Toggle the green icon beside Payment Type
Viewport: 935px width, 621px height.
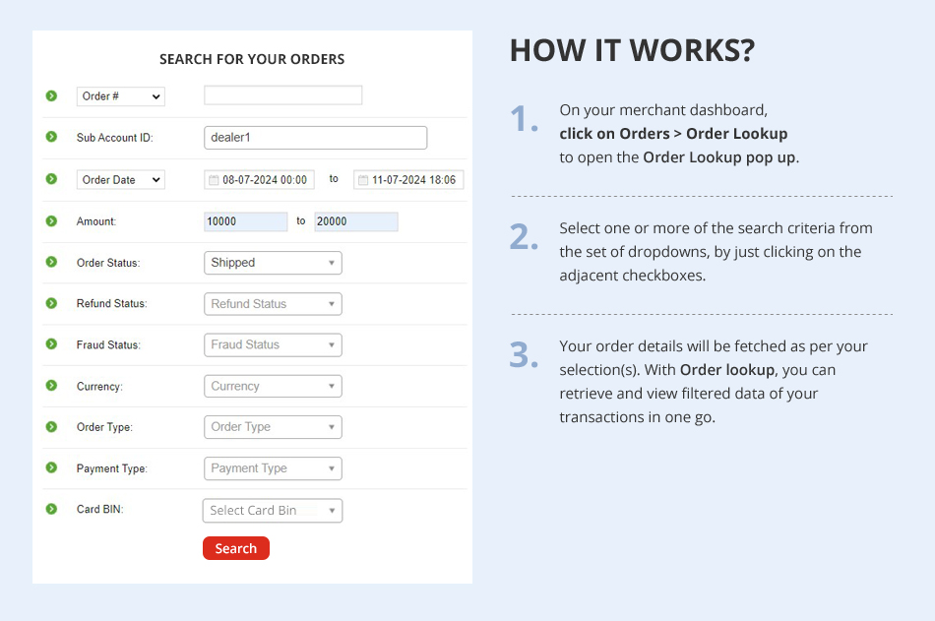click(52, 467)
